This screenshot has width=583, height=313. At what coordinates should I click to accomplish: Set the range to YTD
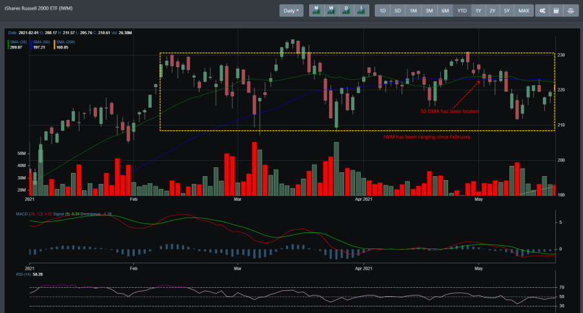tap(462, 11)
